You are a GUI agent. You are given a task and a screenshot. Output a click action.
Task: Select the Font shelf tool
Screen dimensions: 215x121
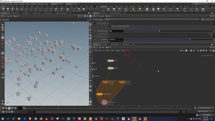[x=61, y=9]
